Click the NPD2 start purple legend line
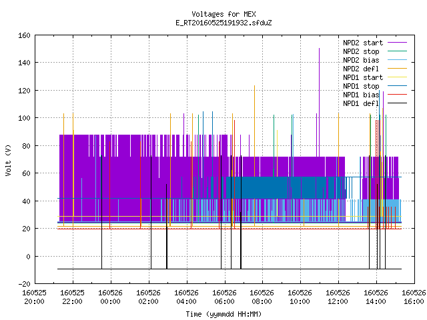The image size is (427, 320). click(397, 43)
